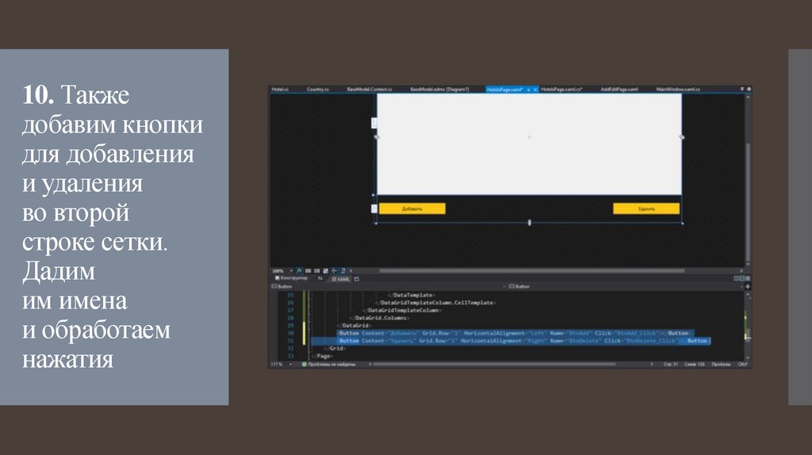Click the closing </DataGrid> tag line
Image resolution: width=812 pixels, height=455 pixels.
pos(354,326)
